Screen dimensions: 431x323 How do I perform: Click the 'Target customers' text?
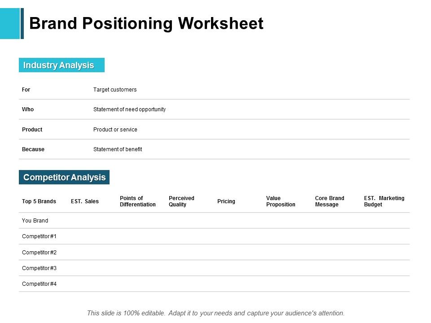(115, 90)
